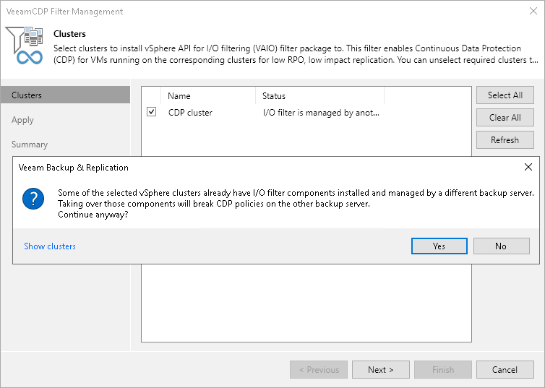Screen dimensions: 545x388
Task: Refresh the clusters list
Action: pos(505,139)
